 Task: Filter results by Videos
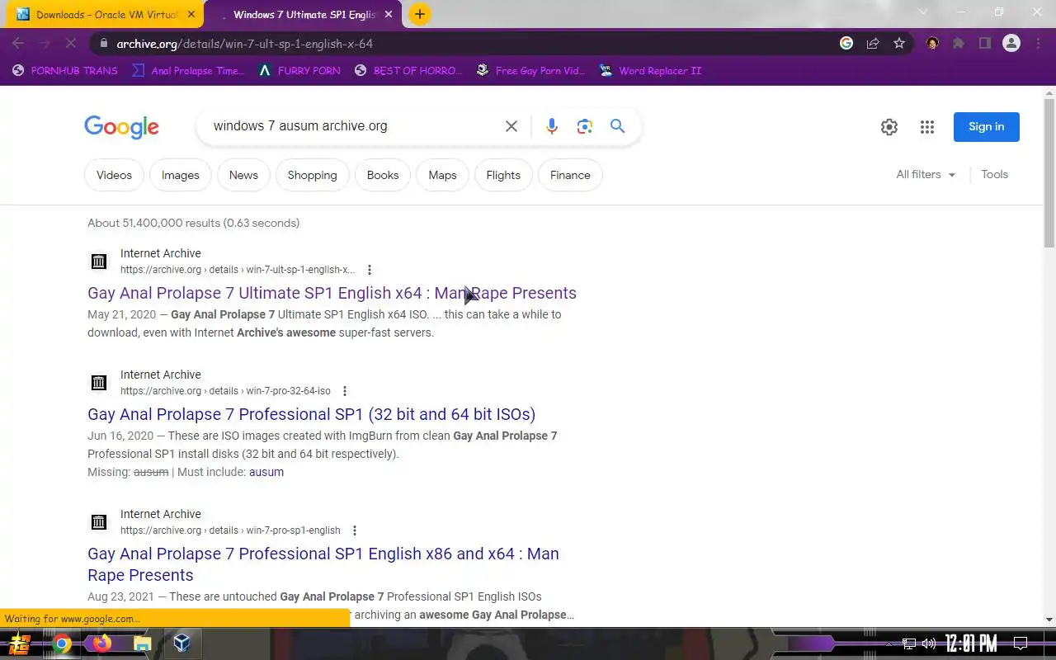tap(114, 175)
